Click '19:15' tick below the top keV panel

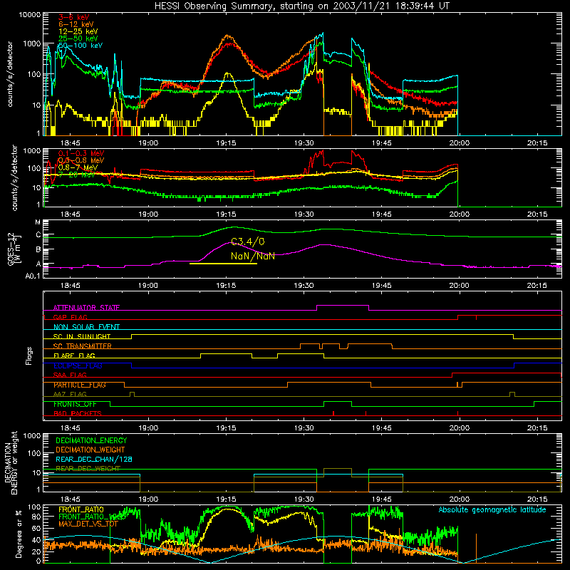tap(226, 143)
